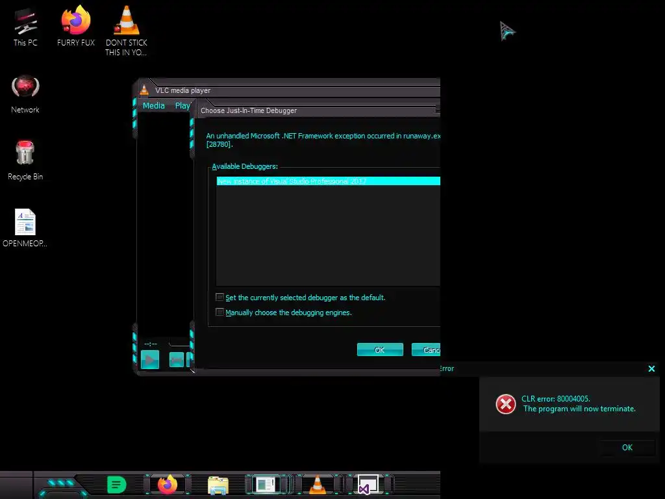Open the Network desktop icon
The image size is (665, 499).
pos(25,94)
